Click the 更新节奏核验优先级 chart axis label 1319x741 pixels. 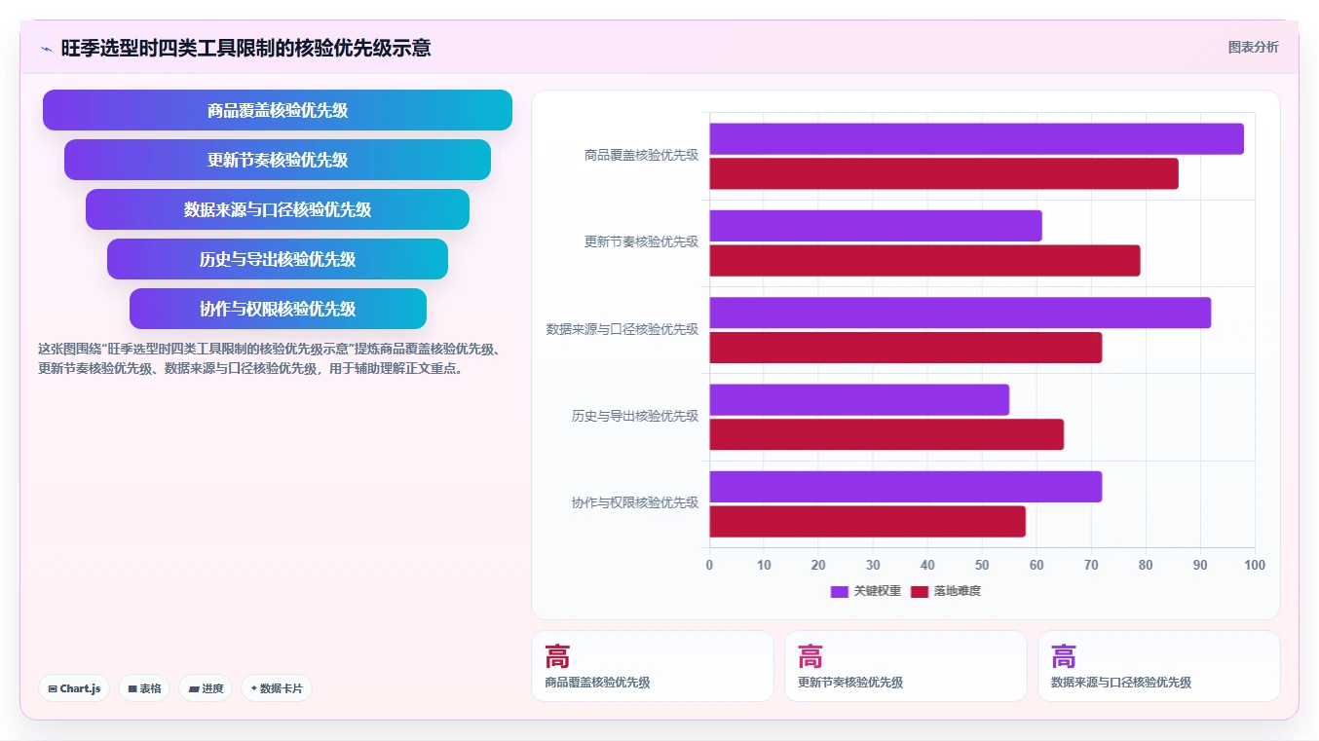pyautogui.click(x=641, y=241)
